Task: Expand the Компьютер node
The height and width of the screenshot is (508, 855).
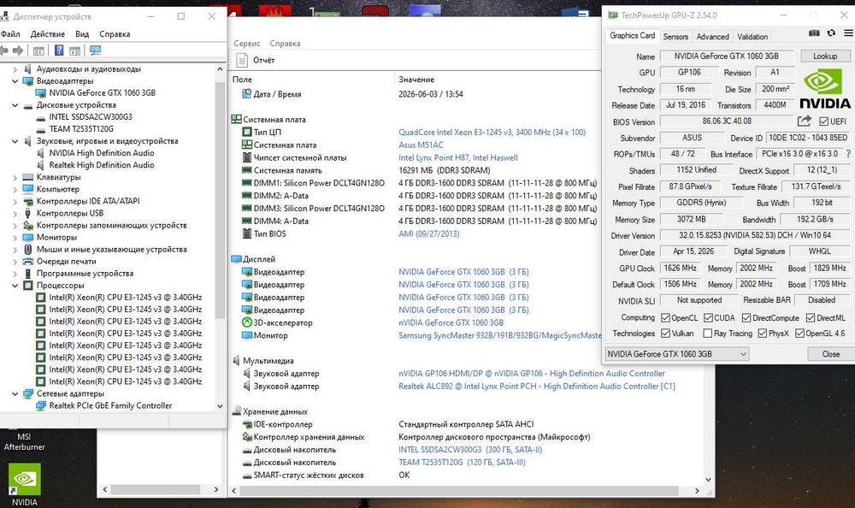Action: (15, 189)
